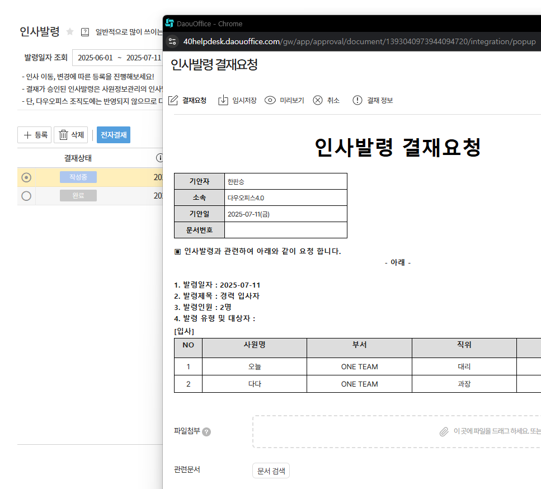This screenshot has height=489, width=541.
Task: Click the 취소 cancel icon
Action: coord(318,100)
